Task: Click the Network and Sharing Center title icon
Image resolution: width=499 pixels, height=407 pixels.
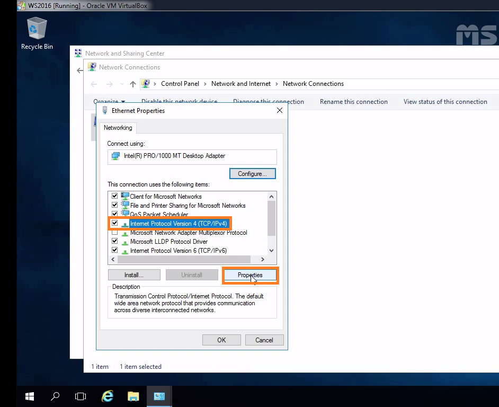Action: click(78, 53)
